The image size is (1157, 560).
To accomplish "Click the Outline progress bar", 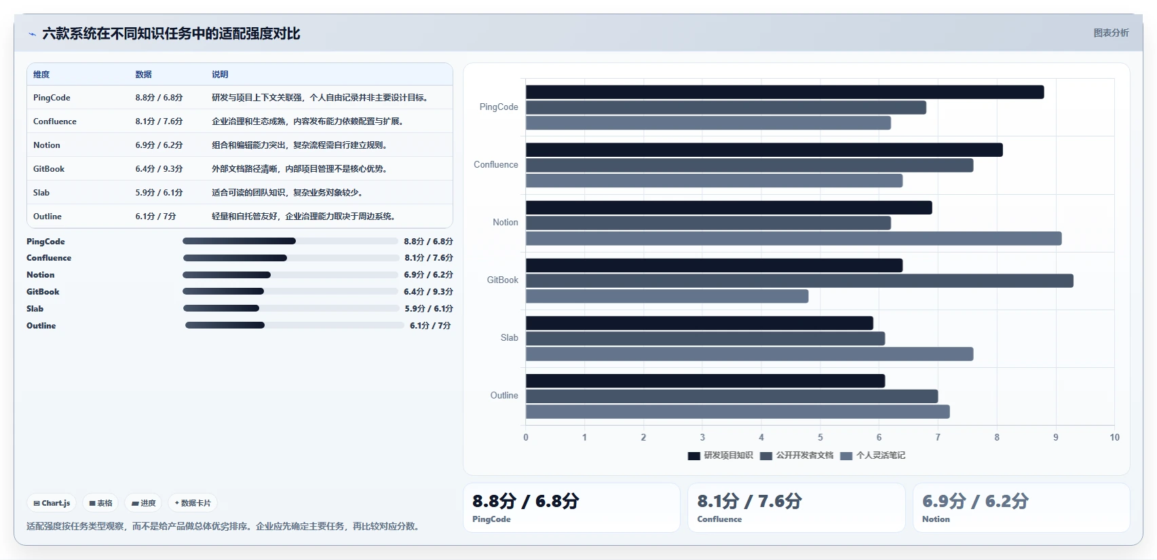I will 295,325.
